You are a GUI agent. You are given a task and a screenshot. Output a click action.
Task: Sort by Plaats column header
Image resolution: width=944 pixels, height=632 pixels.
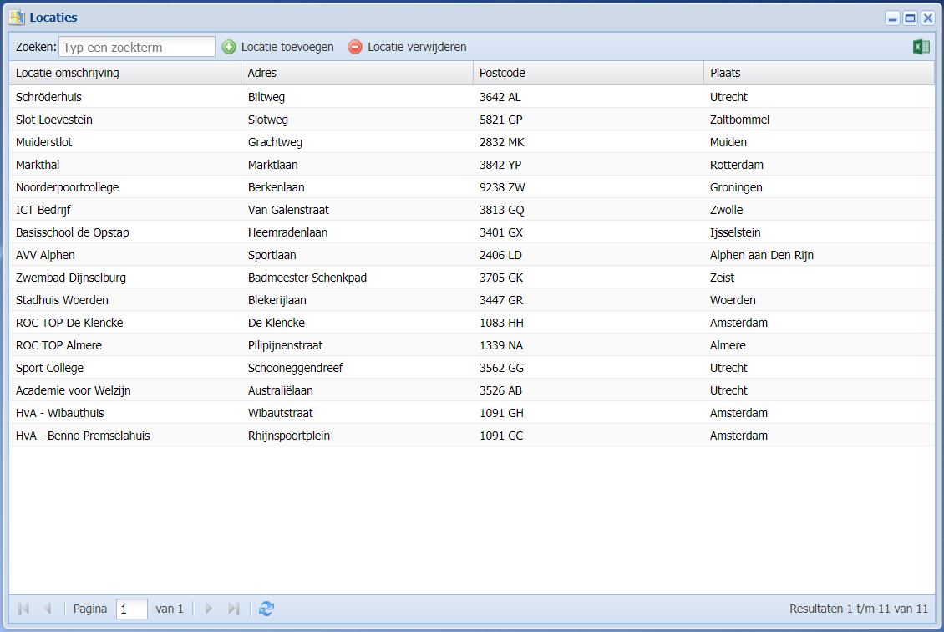coord(819,73)
